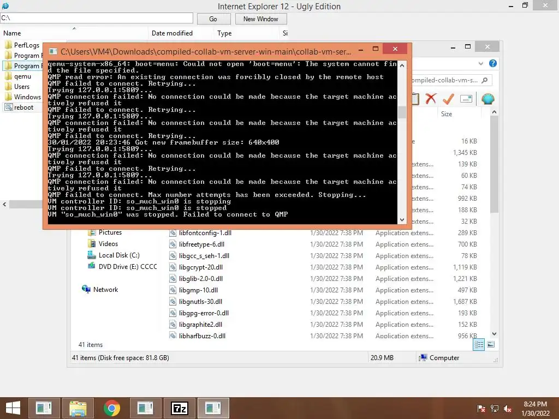
Task: Click the paste clipboard icon in Explorer toolbar
Action: pos(415,99)
